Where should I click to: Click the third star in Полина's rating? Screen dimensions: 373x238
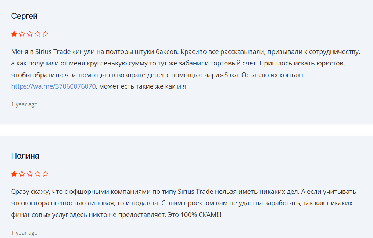[29, 173]
